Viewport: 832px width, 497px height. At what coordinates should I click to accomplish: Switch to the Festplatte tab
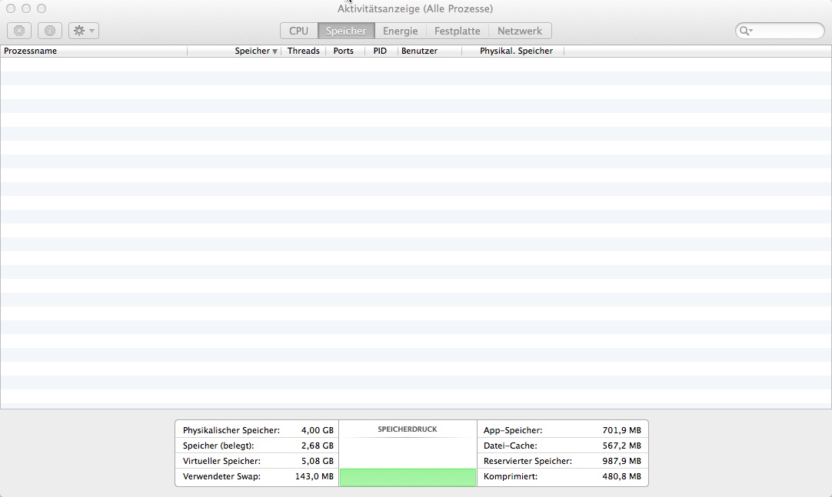(457, 31)
